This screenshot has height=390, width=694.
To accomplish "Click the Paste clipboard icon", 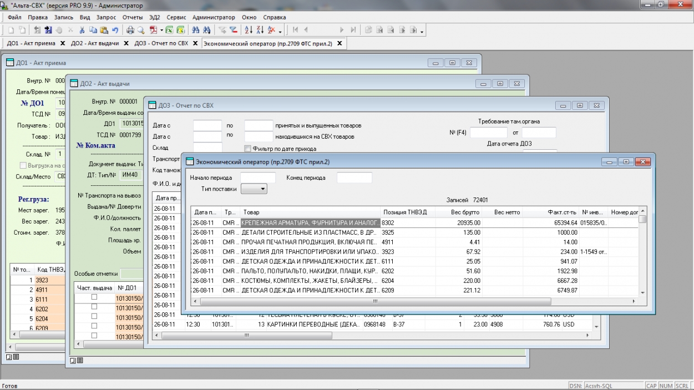I will 105,31.
